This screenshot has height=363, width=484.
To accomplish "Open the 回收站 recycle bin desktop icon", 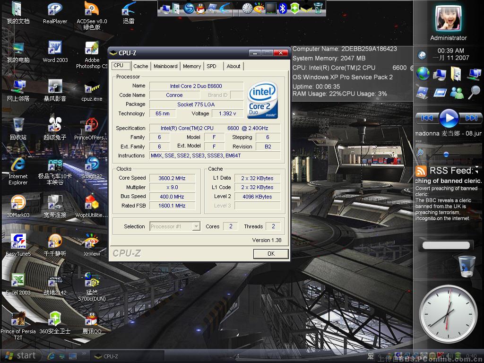I will [x=18, y=129].
